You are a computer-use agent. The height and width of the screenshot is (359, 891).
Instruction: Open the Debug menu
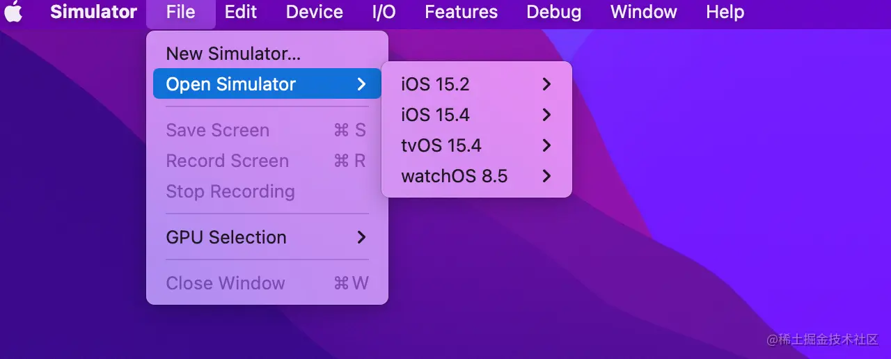coord(554,12)
